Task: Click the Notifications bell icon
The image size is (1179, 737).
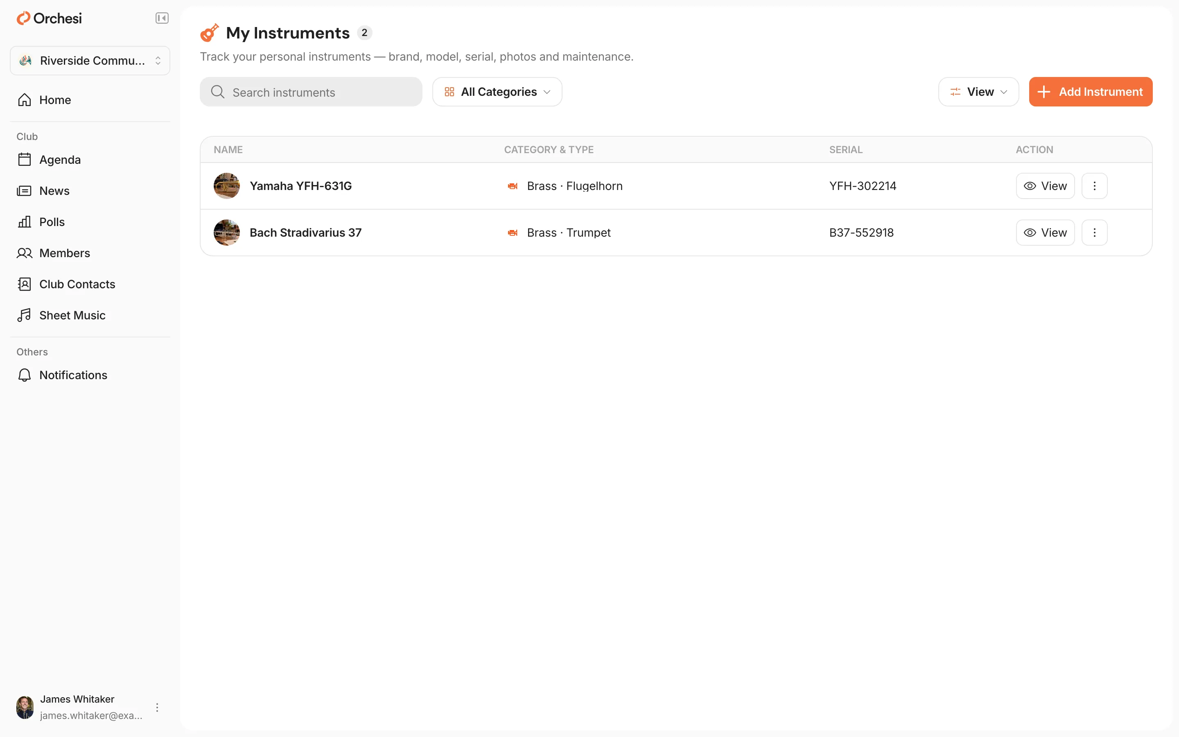Action: point(25,375)
